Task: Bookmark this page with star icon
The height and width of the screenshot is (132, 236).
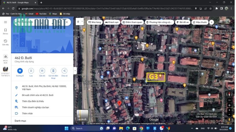Action: click(x=210, y=9)
